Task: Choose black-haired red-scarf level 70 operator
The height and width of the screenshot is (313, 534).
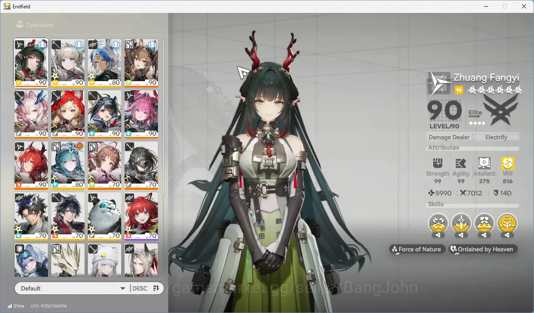Action: pos(68,216)
